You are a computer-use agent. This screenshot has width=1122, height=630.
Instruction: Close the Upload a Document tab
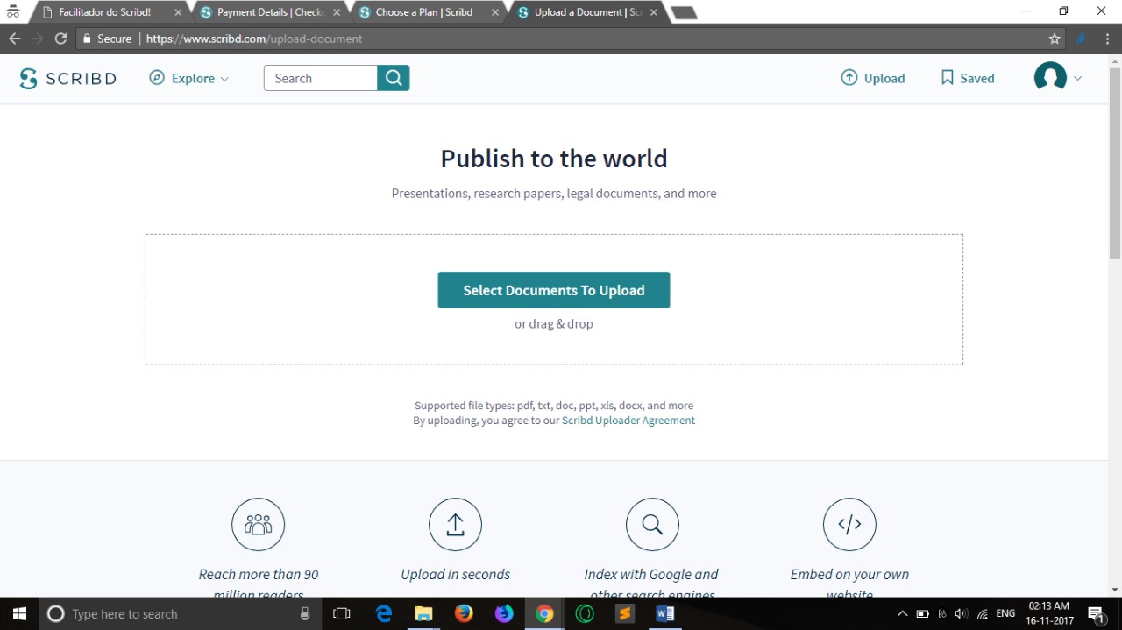pyautogui.click(x=654, y=12)
